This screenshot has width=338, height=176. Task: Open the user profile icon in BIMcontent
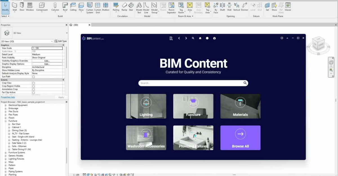click(214, 38)
